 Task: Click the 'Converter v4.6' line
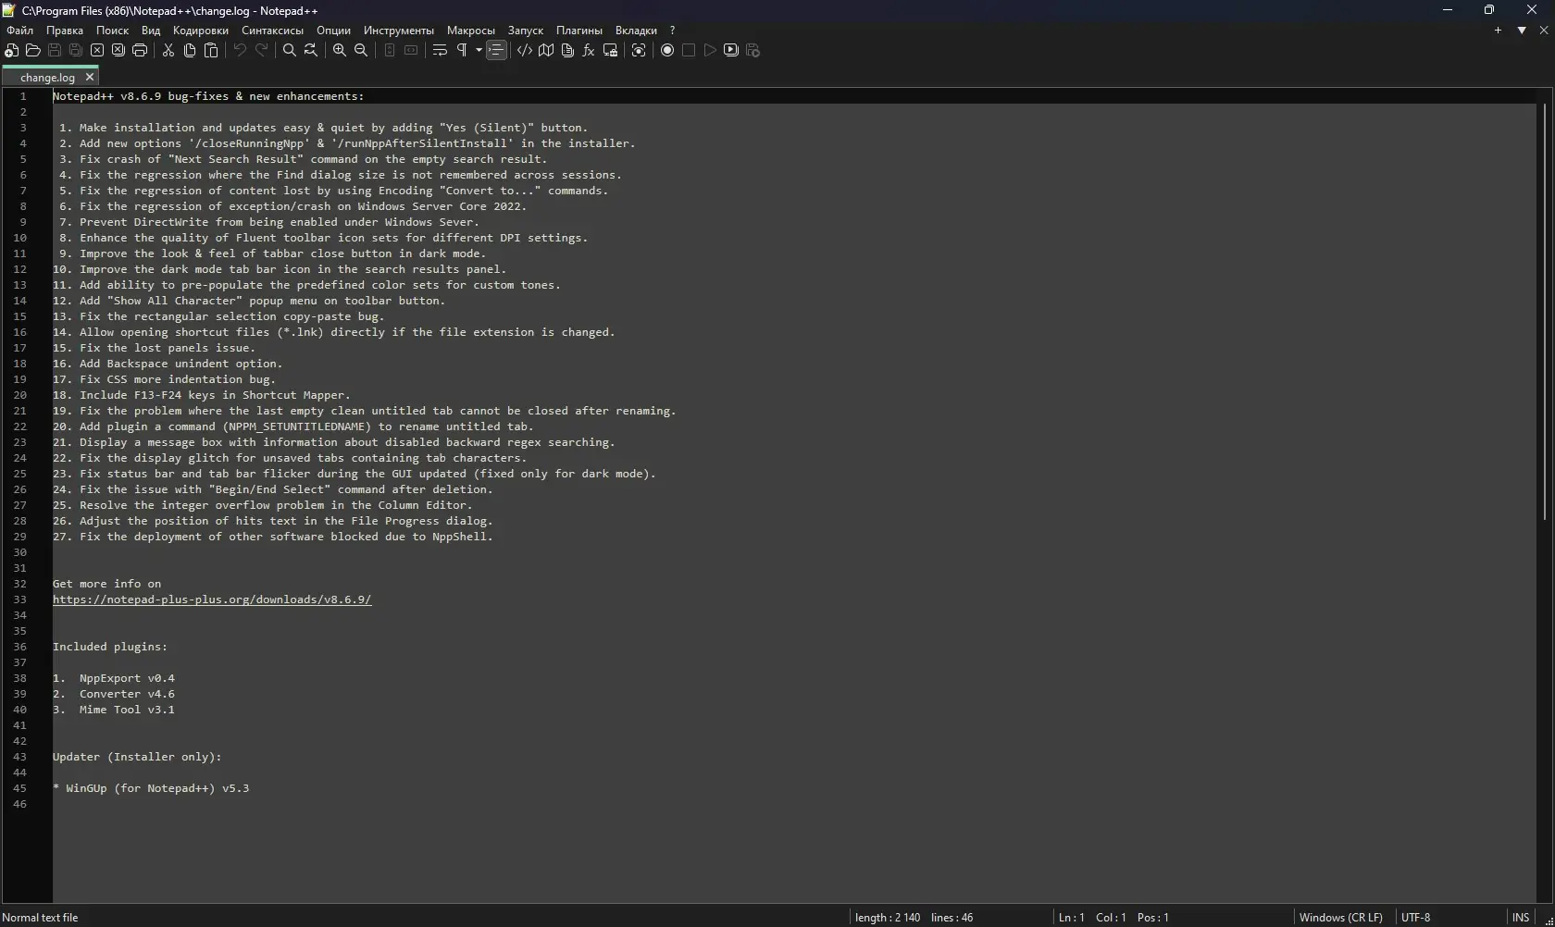coord(114,694)
